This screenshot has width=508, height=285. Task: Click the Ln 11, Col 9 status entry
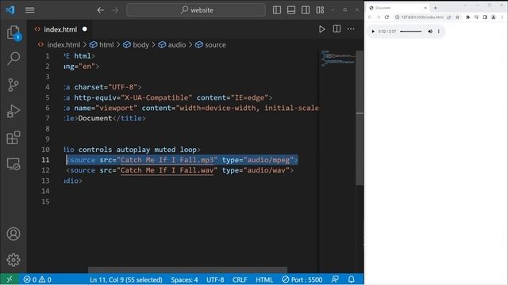(x=125, y=279)
